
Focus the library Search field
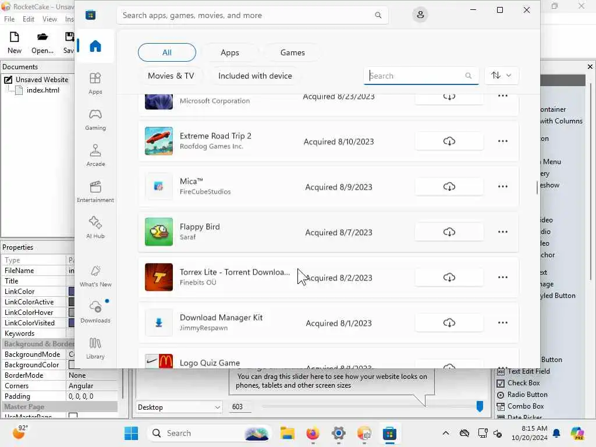coord(421,76)
